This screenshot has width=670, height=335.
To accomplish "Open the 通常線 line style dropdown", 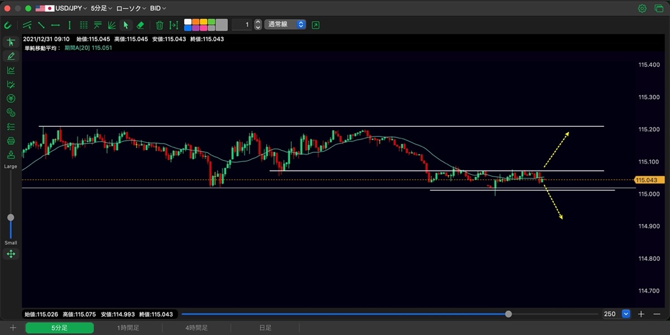I will click(285, 25).
